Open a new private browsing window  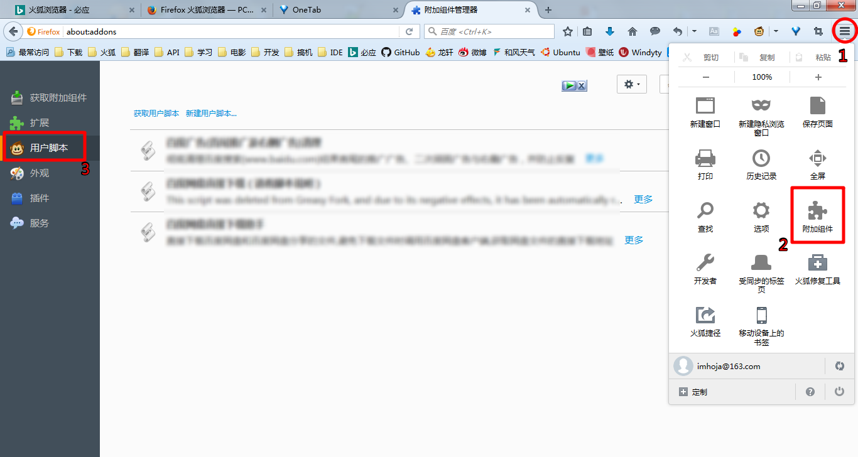click(x=761, y=113)
